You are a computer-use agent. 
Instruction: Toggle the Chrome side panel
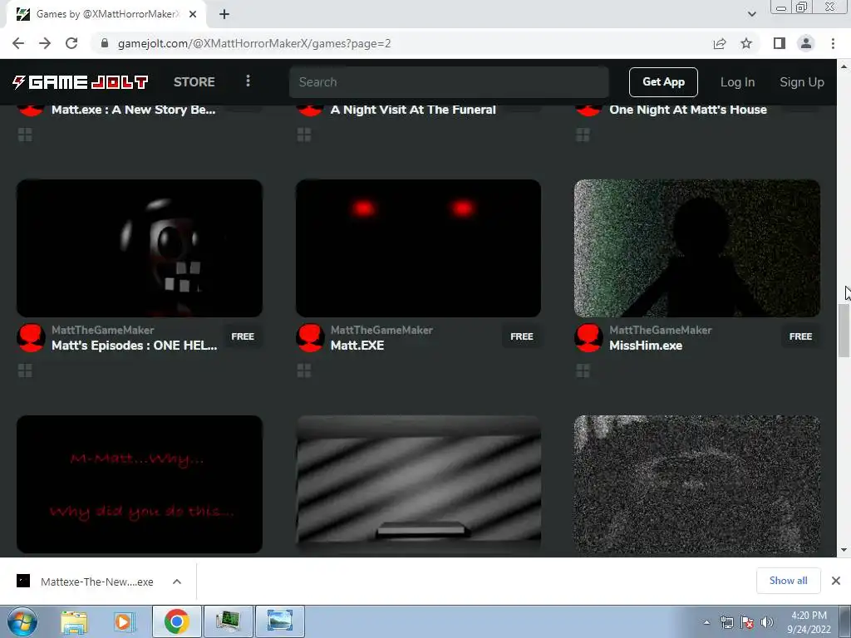pos(780,43)
